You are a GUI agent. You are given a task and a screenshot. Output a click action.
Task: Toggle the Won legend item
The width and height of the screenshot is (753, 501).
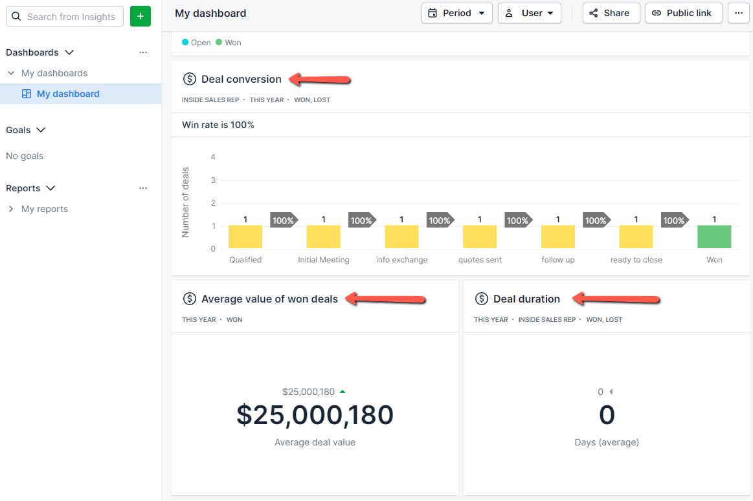click(229, 42)
